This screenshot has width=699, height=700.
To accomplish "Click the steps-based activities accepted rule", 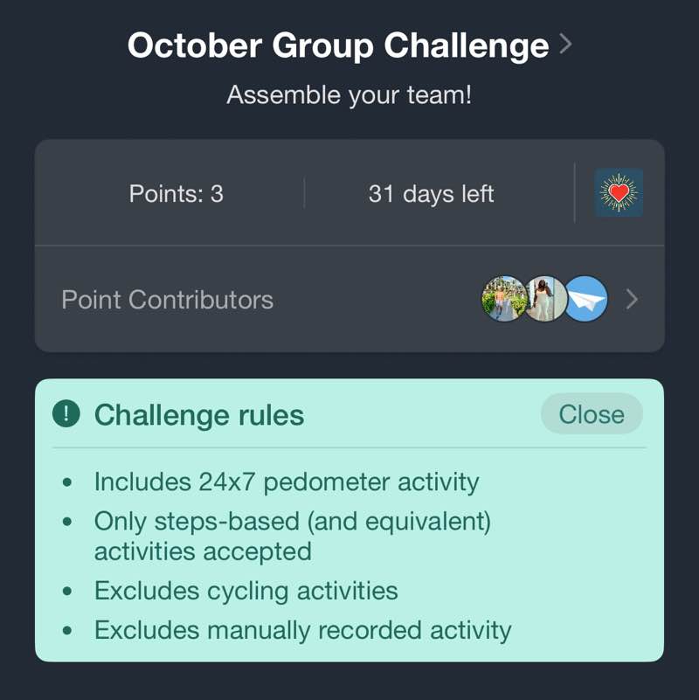I will pos(292,536).
